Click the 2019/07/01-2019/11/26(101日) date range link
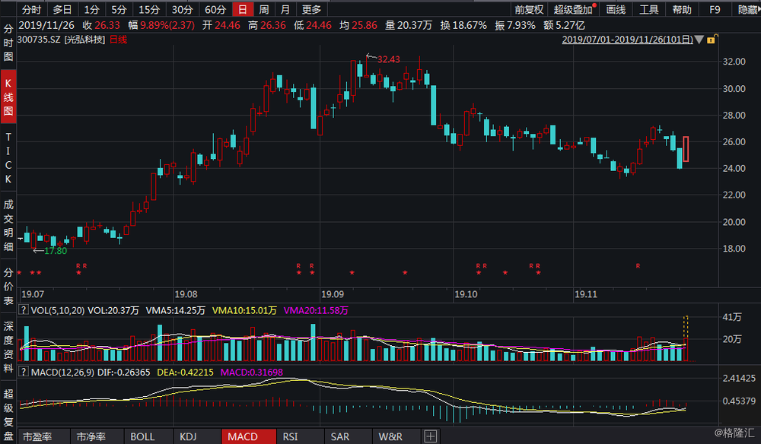The width and height of the screenshot is (761, 444). tap(628, 40)
